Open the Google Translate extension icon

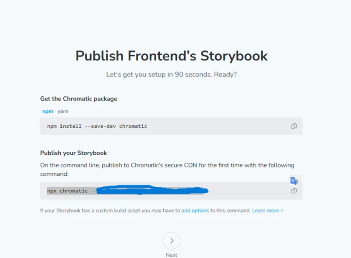coord(294,181)
